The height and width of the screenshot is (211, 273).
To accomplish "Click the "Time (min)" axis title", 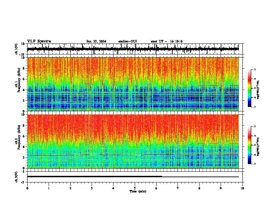I will pyautogui.click(x=138, y=191).
